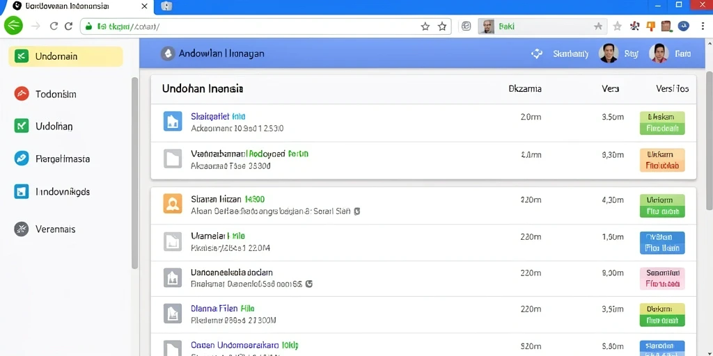Click the avatar thumbnail in the Baki field
The width and height of the screenshot is (713, 356).
[487, 26]
